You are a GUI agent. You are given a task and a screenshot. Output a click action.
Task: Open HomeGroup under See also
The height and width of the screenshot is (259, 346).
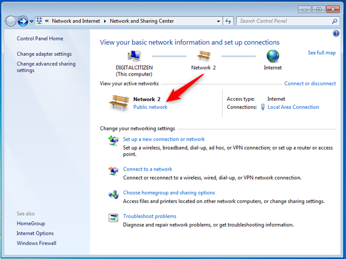click(31, 223)
